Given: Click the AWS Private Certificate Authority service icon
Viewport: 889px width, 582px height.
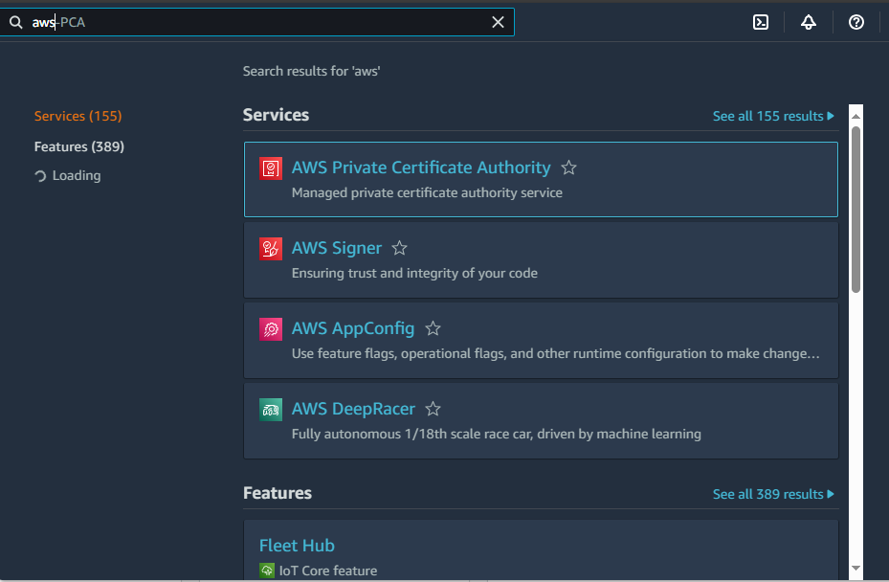Looking at the screenshot, I should pos(271,168).
